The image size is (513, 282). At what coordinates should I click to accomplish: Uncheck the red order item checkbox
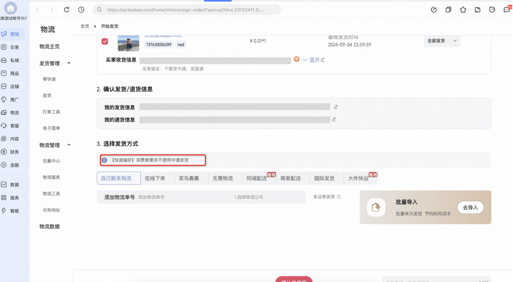coord(105,41)
